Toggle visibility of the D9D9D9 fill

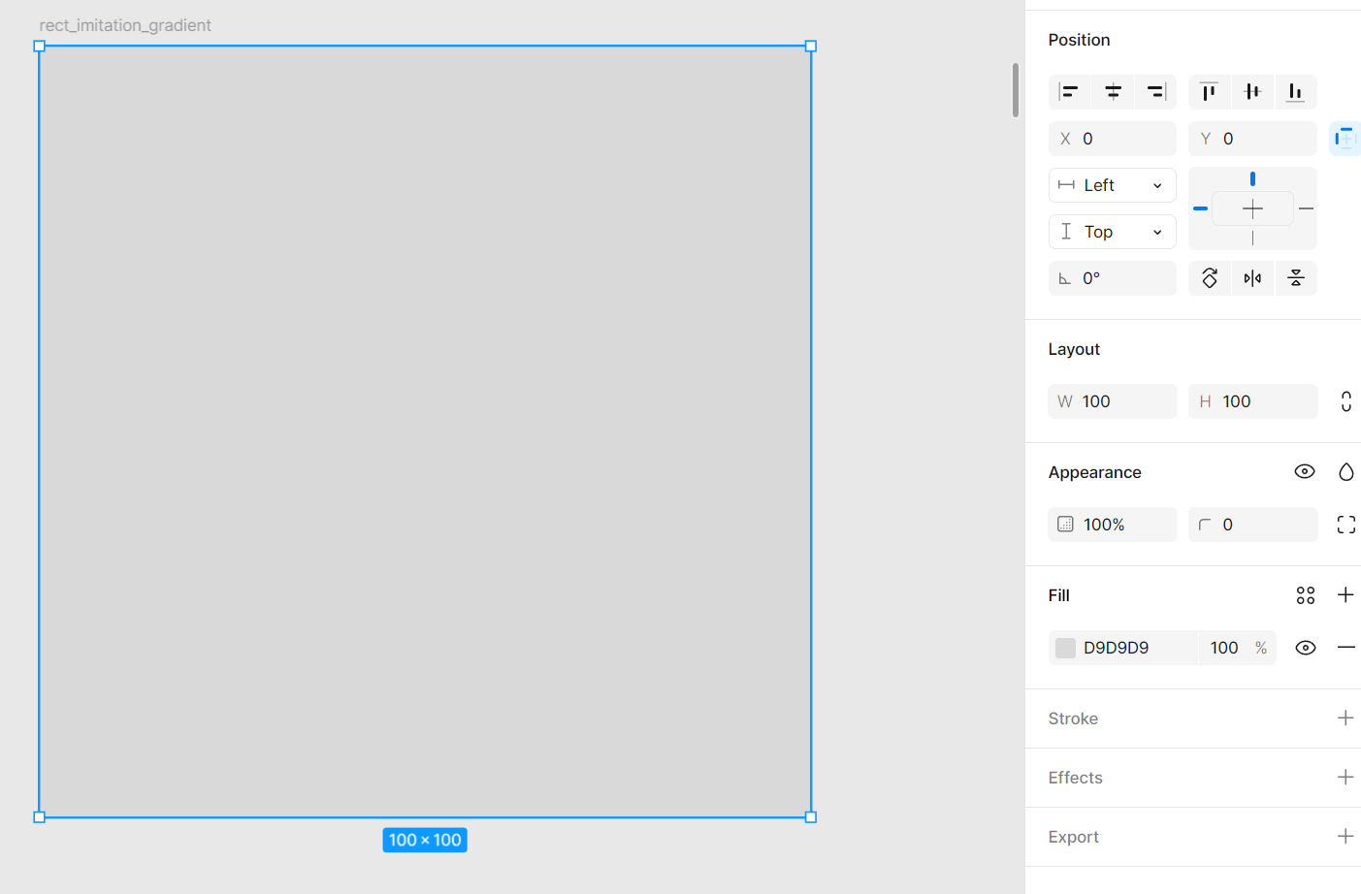tap(1306, 648)
